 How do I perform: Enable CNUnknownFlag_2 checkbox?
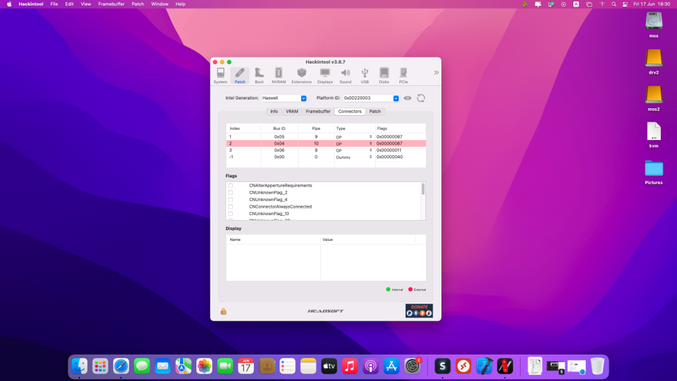(231, 192)
